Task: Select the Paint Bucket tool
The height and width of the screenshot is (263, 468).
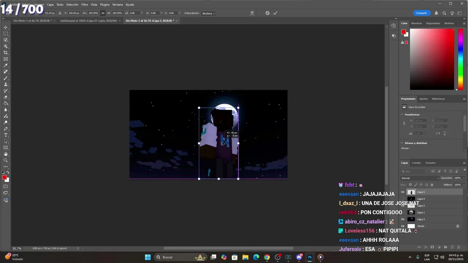Action: coord(5,103)
